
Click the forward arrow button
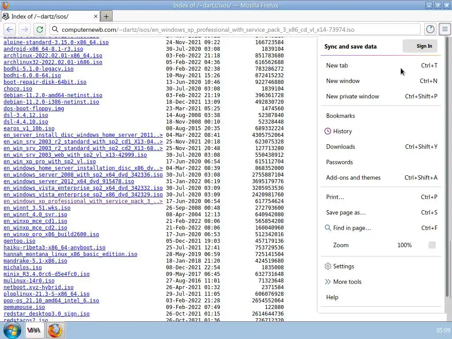(25, 30)
